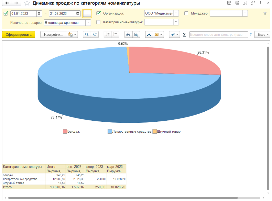The image size is (272, 201).
Task: Open the Организация dropdown list
Action: (176, 13)
